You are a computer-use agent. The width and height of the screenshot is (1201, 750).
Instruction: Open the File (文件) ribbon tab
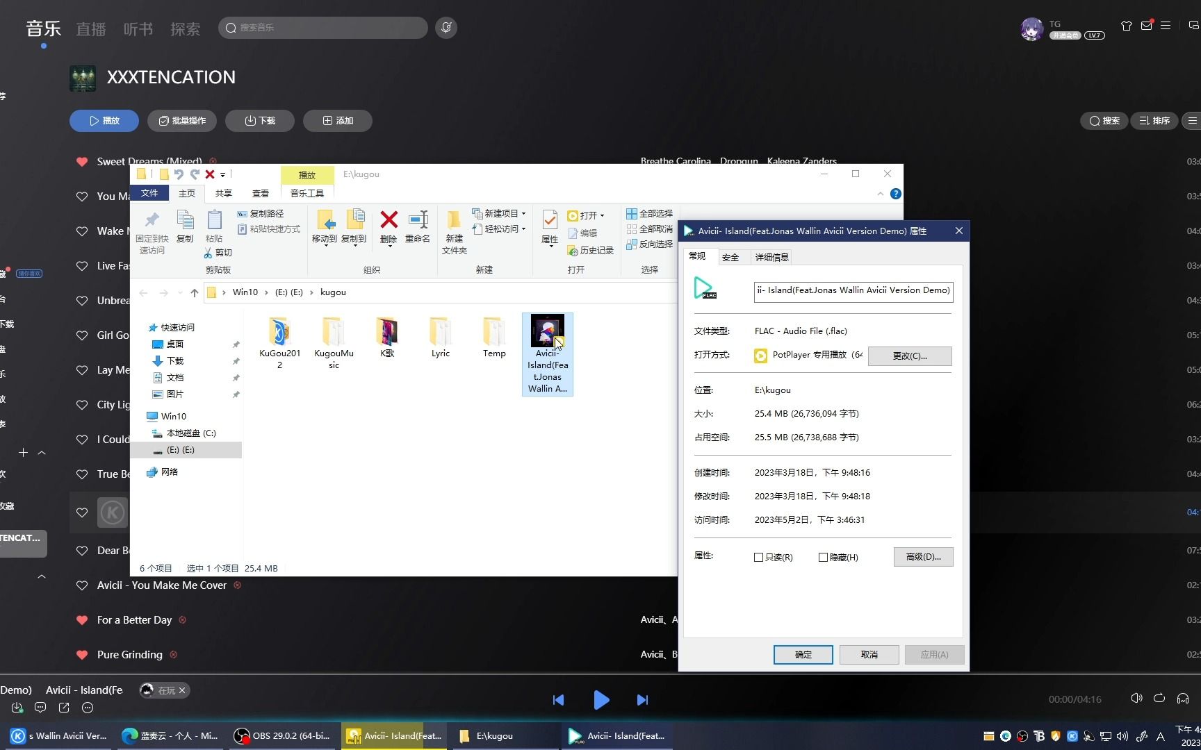click(149, 193)
